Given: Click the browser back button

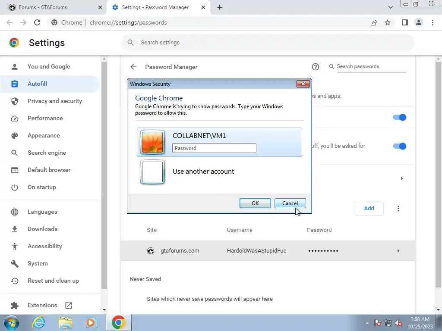Looking at the screenshot, I should pyautogui.click(x=9, y=22).
